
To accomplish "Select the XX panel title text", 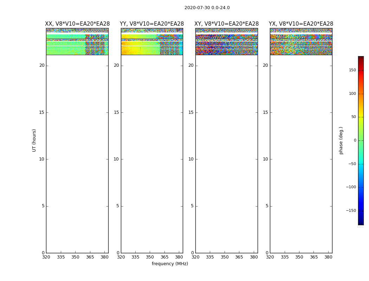I will 77,24.
